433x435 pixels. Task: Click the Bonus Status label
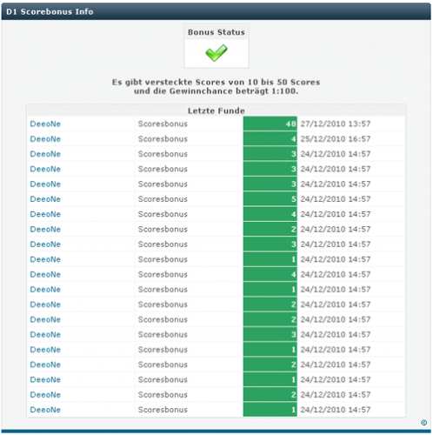tap(216, 32)
